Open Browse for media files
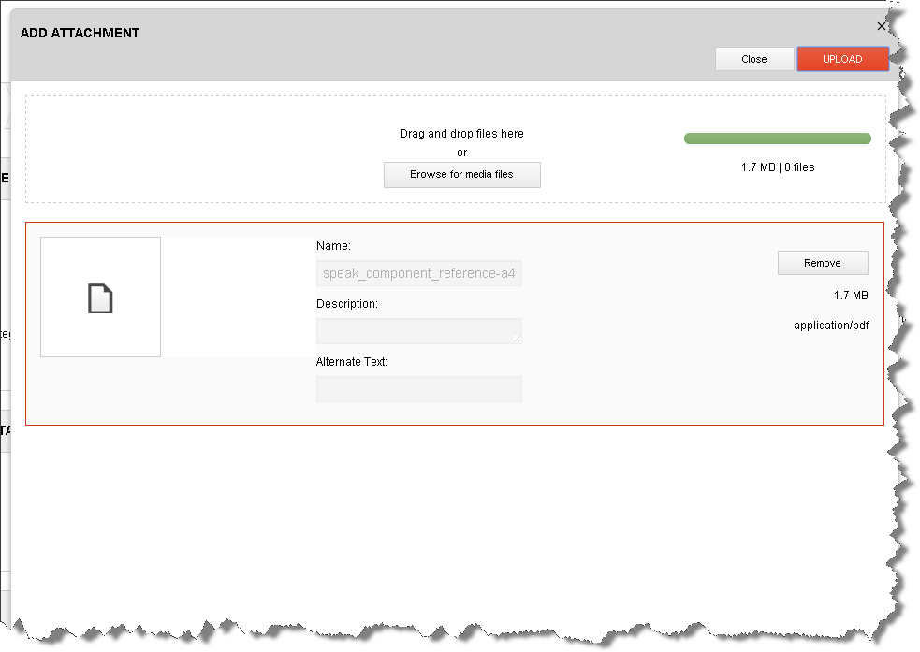Screen dimensions: 920x652 click(461, 175)
